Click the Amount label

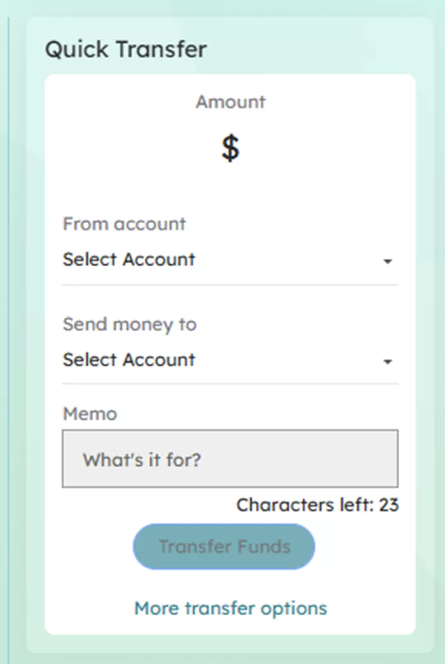(230, 102)
